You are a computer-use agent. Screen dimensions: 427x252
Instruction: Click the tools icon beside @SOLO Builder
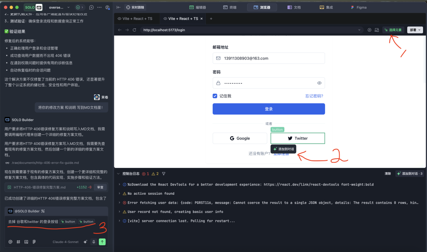point(43,211)
